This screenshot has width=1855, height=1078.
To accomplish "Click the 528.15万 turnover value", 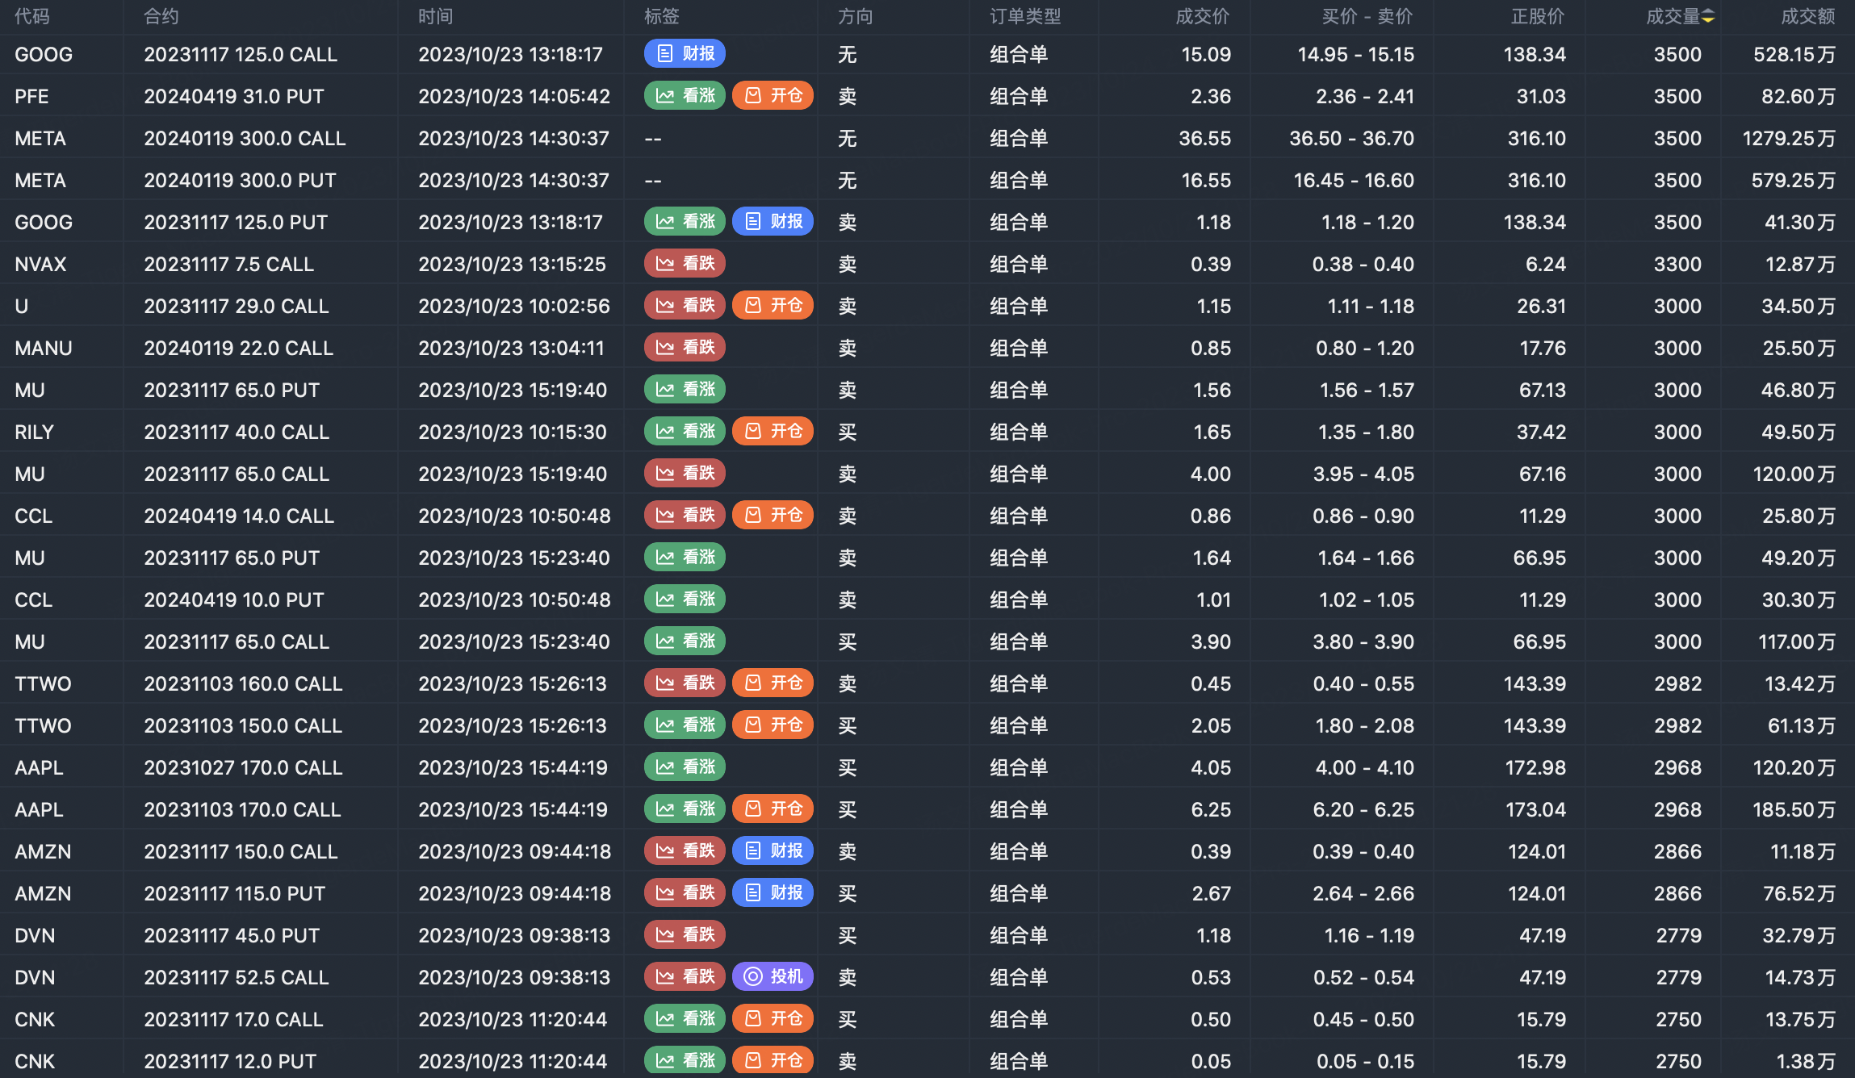I will 1794,55.
